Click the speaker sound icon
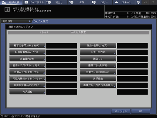This screenshot has width=157, height=118. 145,2
